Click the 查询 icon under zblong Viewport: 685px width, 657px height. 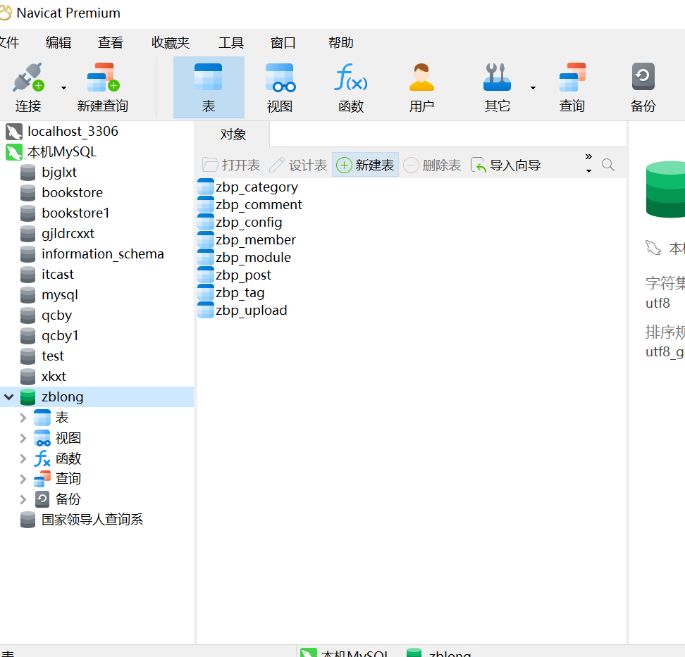pos(42,478)
